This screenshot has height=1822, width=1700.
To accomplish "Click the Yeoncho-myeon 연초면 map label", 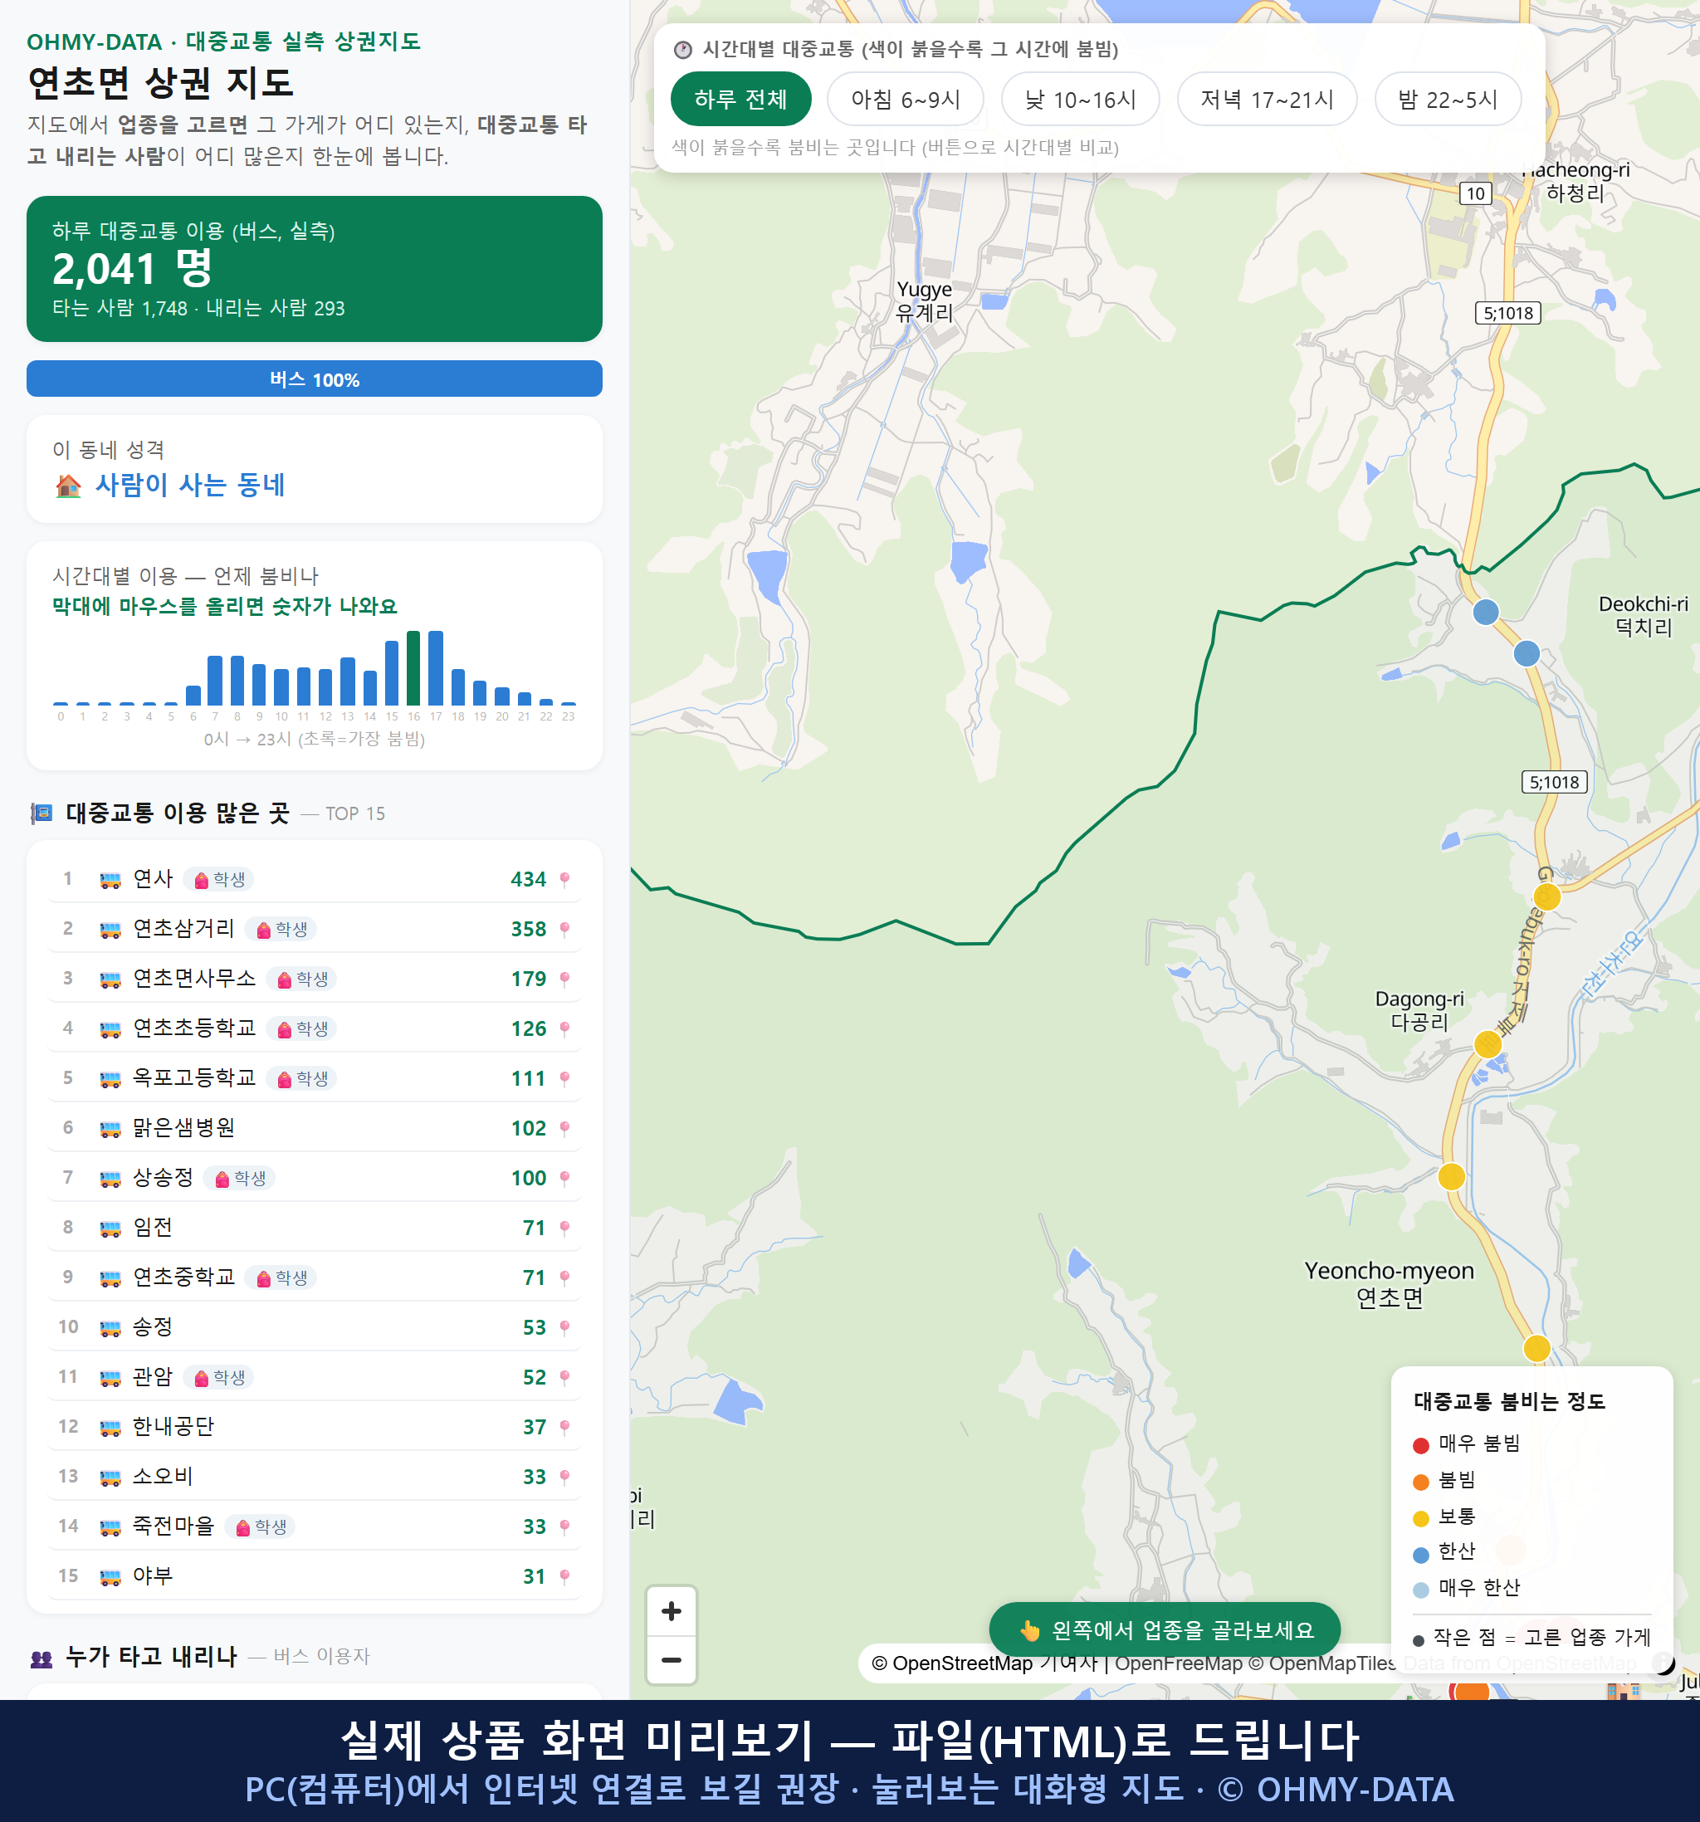I will (1390, 1284).
